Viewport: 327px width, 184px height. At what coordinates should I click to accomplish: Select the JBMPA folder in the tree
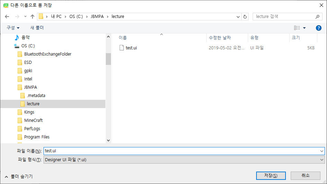[30, 87]
